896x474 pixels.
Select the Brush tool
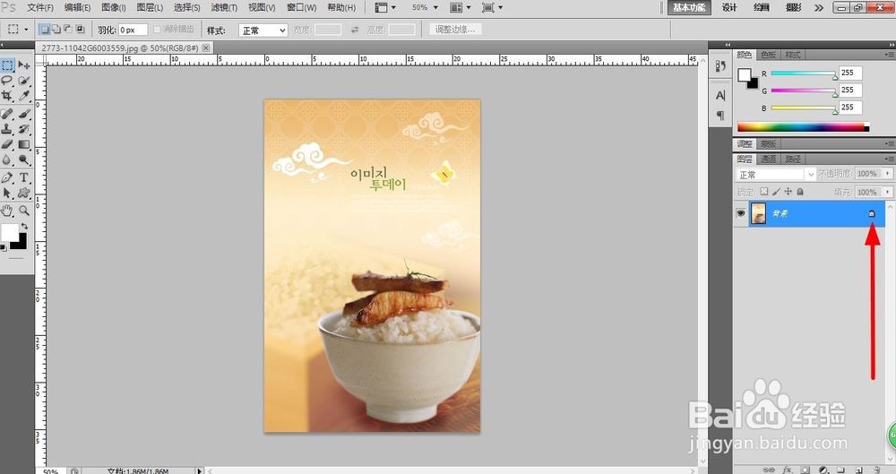(x=24, y=114)
